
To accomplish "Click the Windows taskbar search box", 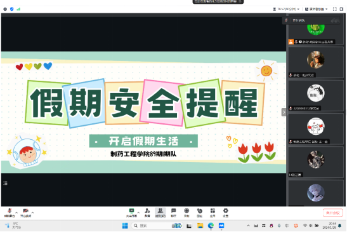I will pos(157,226).
